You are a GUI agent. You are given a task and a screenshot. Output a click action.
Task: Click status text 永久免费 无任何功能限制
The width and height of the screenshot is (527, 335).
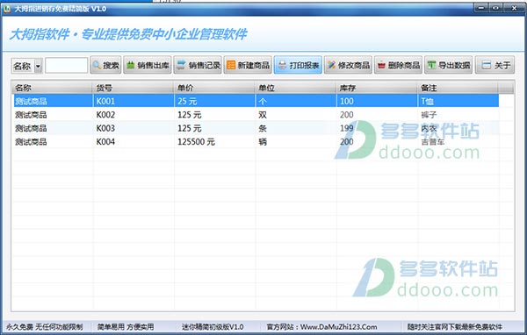(45, 327)
